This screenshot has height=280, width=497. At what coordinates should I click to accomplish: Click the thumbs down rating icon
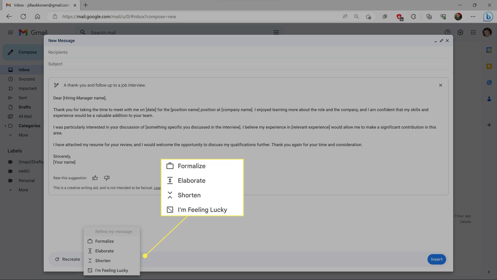click(107, 178)
